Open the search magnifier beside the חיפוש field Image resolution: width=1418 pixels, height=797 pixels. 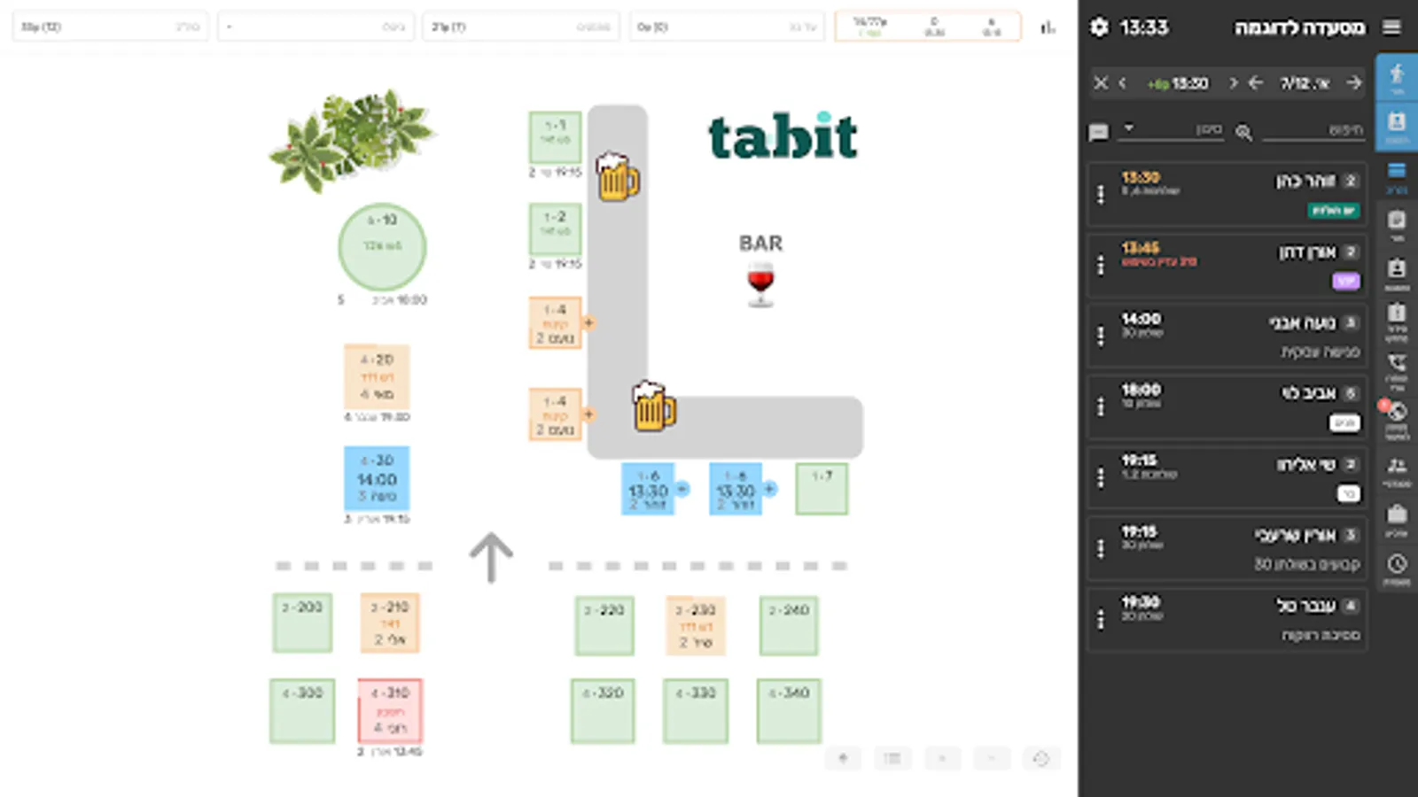click(x=1244, y=132)
